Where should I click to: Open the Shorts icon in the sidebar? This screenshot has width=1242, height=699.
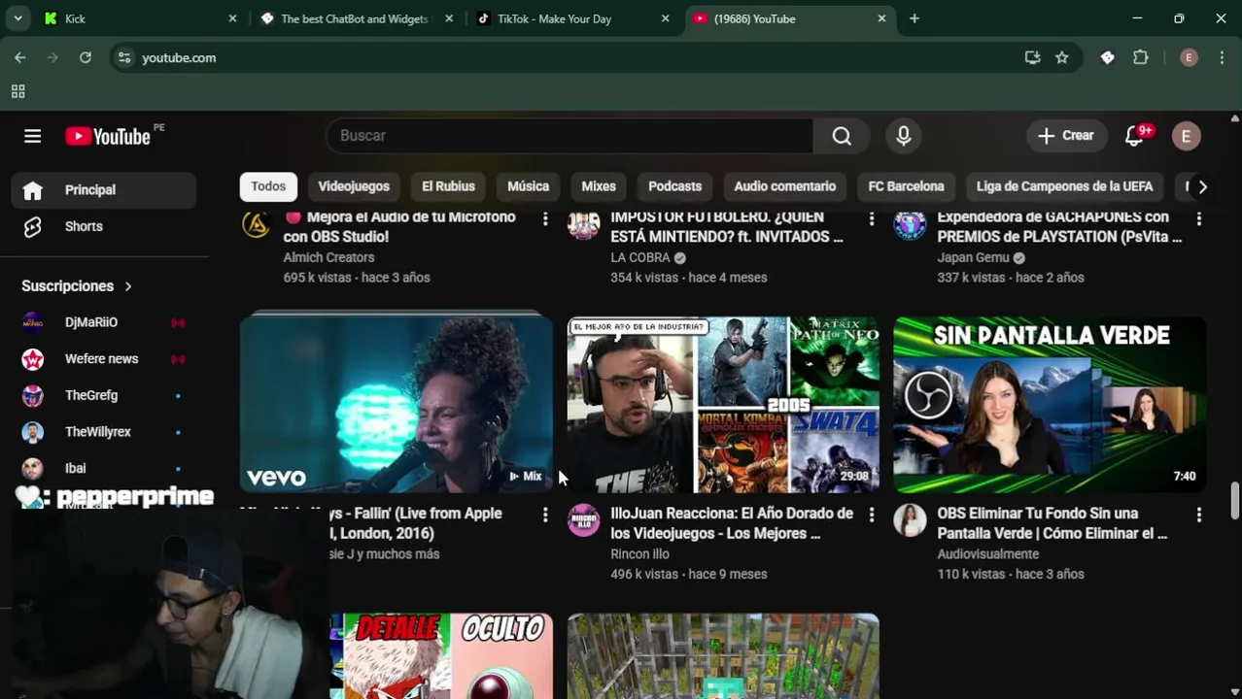click(x=32, y=226)
